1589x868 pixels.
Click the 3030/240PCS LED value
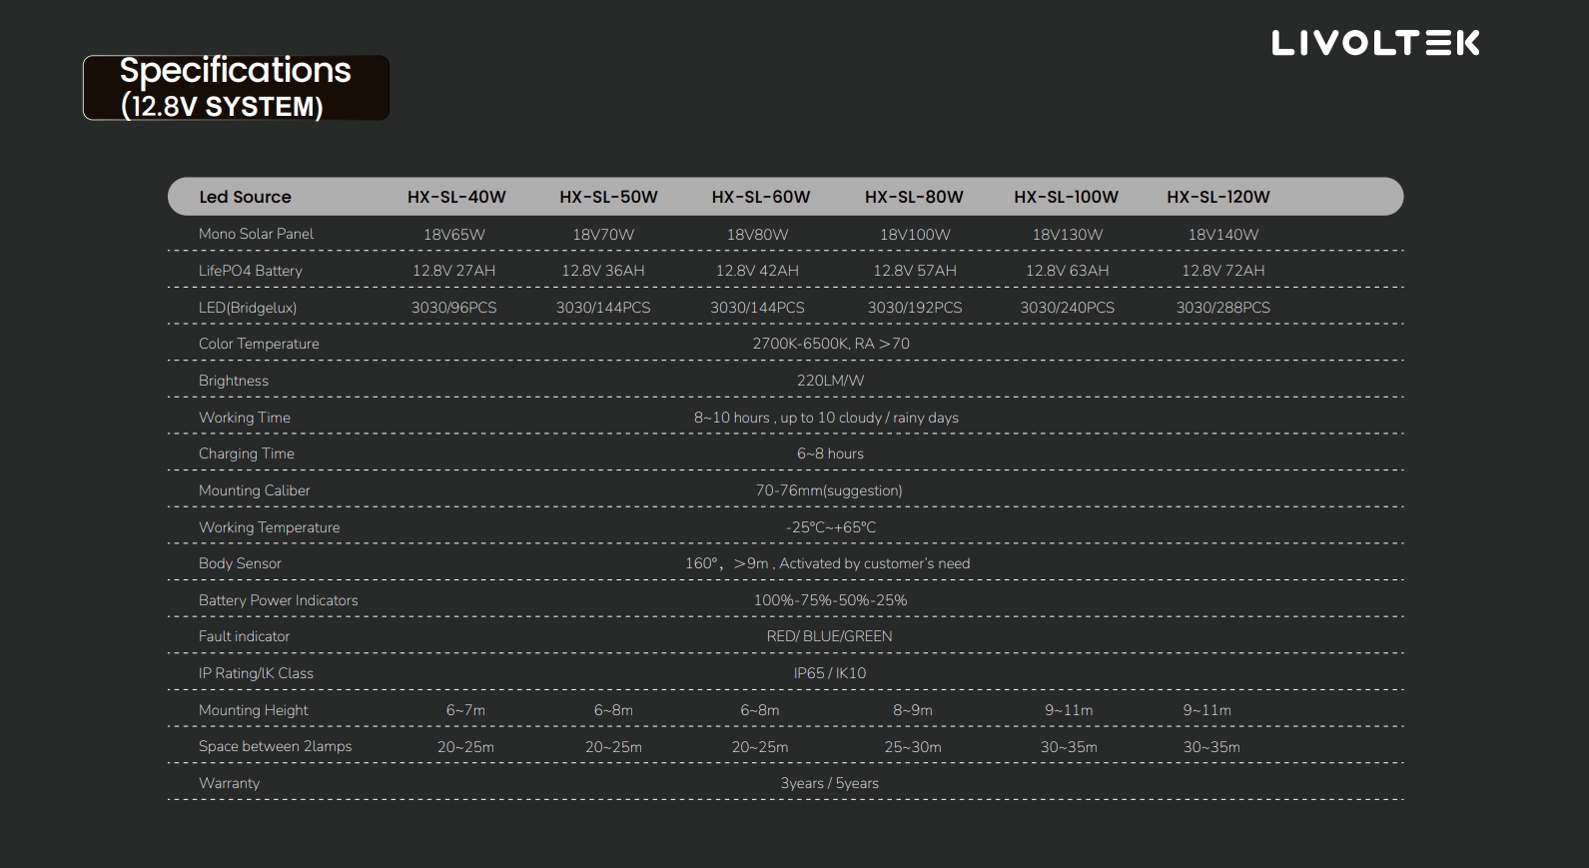pos(1068,308)
